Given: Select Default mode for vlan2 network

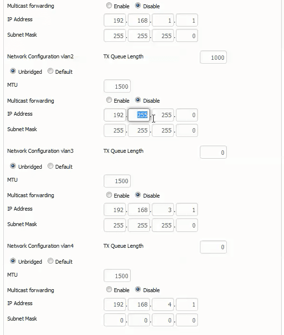Looking at the screenshot, I should [x=50, y=71].
